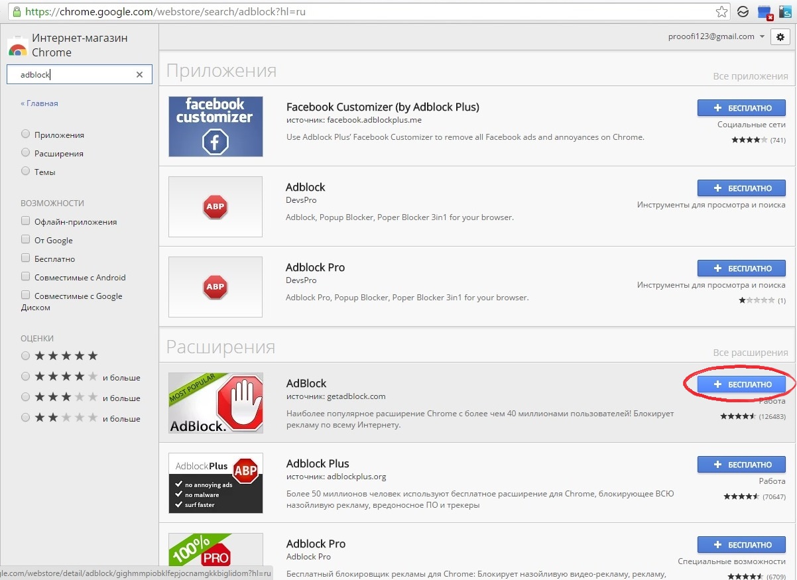
Task: Click the ABP icon of Adblock by DevsPro
Action: [x=215, y=207]
